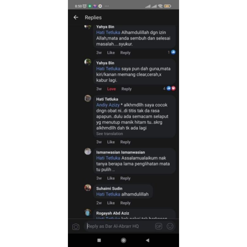Expand See translation under Hati Tetluka's comment

pyautogui.click(x=110, y=134)
